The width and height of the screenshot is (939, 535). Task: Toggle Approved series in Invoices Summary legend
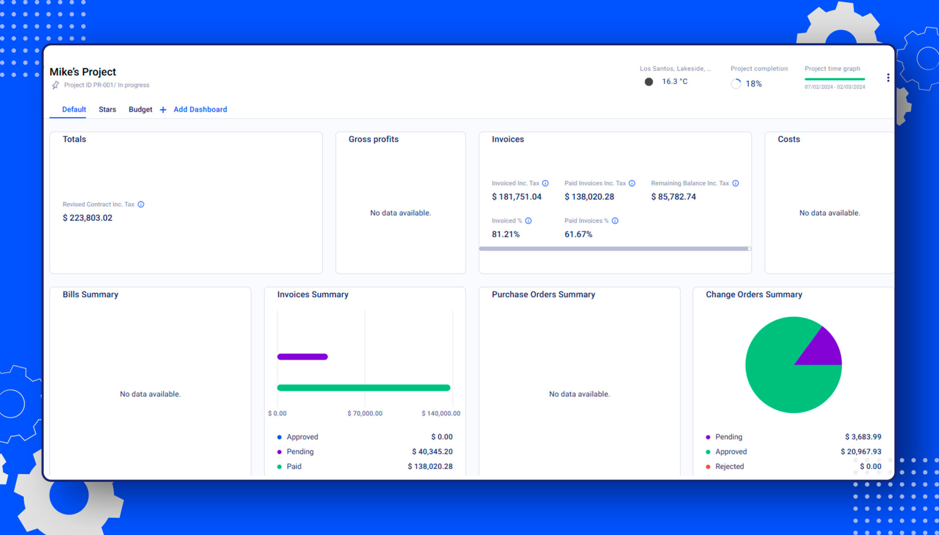click(x=298, y=437)
